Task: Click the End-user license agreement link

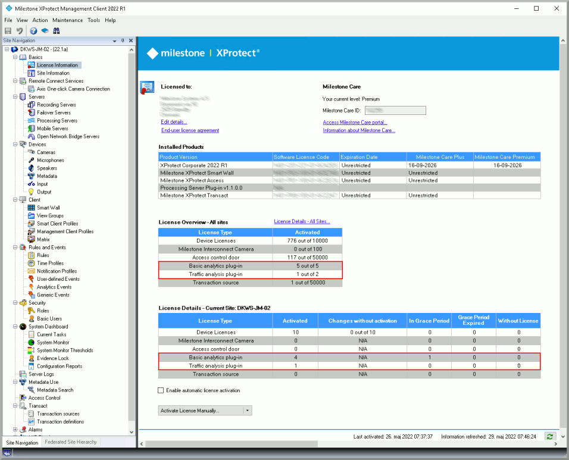Action: pos(190,130)
